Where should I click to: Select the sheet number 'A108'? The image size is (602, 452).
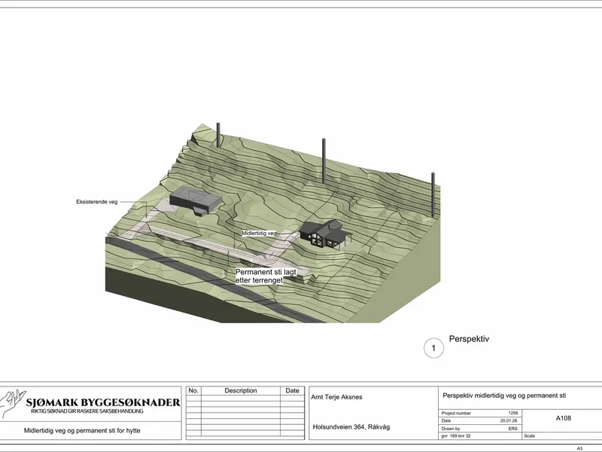pyautogui.click(x=563, y=418)
